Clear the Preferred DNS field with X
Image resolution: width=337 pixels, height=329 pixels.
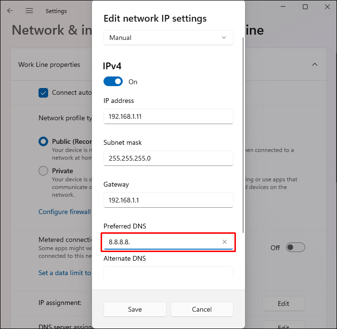click(x=224, y=242)
